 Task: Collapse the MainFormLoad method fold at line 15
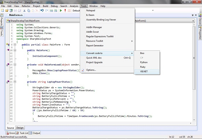coord(15,65)
